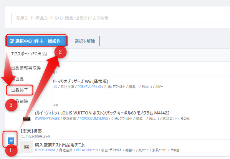Open the 選択中の 1件 を一括操作 dropdown
230x159 pixels.
[36, 41]
